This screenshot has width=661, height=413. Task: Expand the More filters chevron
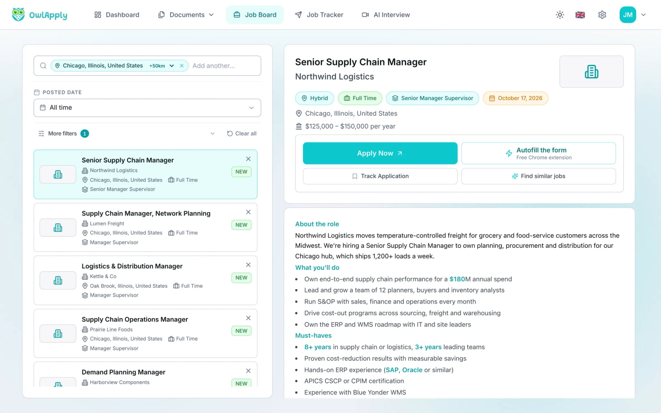tap(212, 134)
